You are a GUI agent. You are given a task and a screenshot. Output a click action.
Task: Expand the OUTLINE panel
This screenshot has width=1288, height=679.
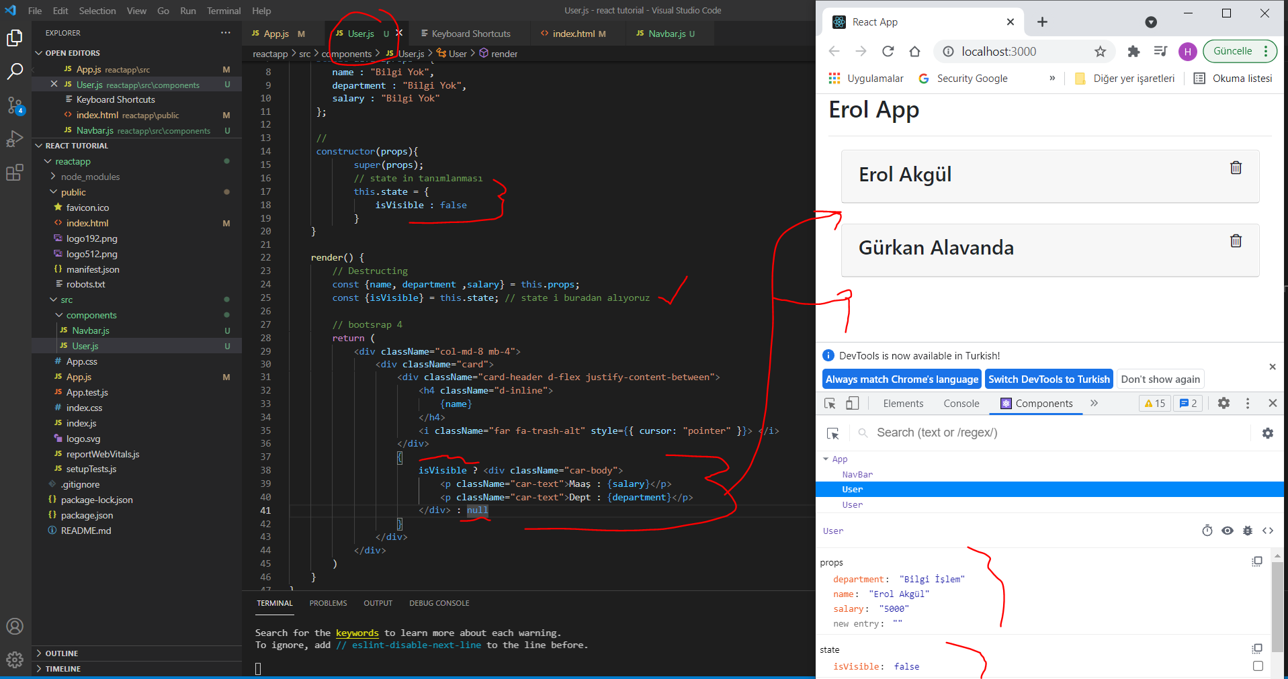(x=61, y=653)
